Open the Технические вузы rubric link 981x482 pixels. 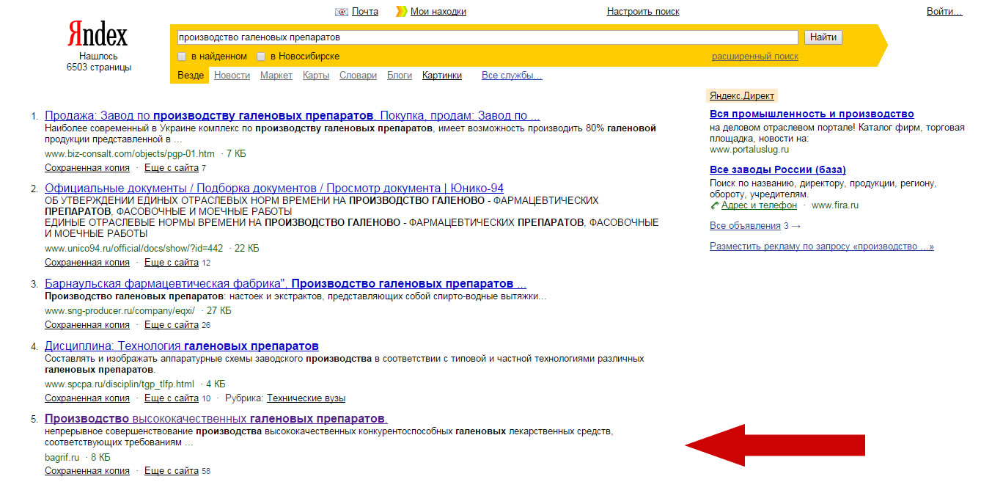coord(306,398)
